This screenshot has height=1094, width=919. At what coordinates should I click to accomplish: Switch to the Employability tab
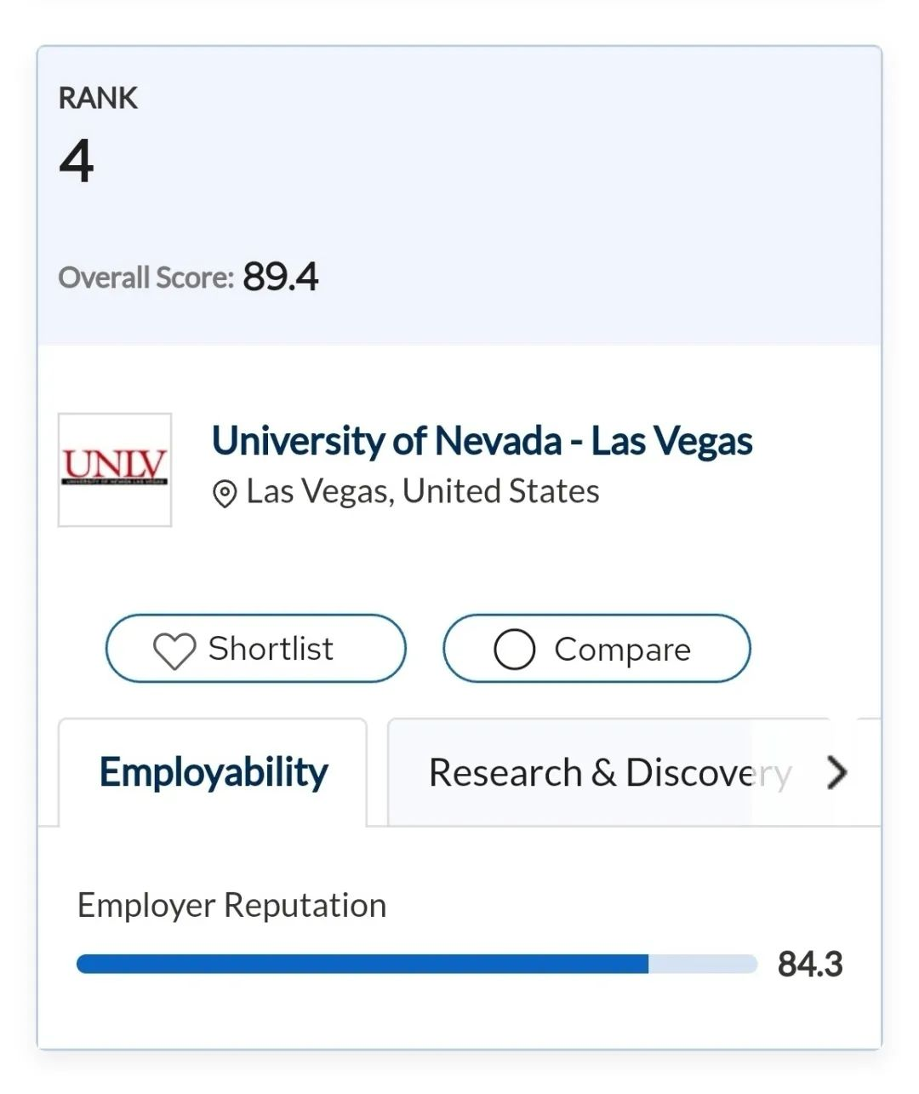[x=213, y=772]
